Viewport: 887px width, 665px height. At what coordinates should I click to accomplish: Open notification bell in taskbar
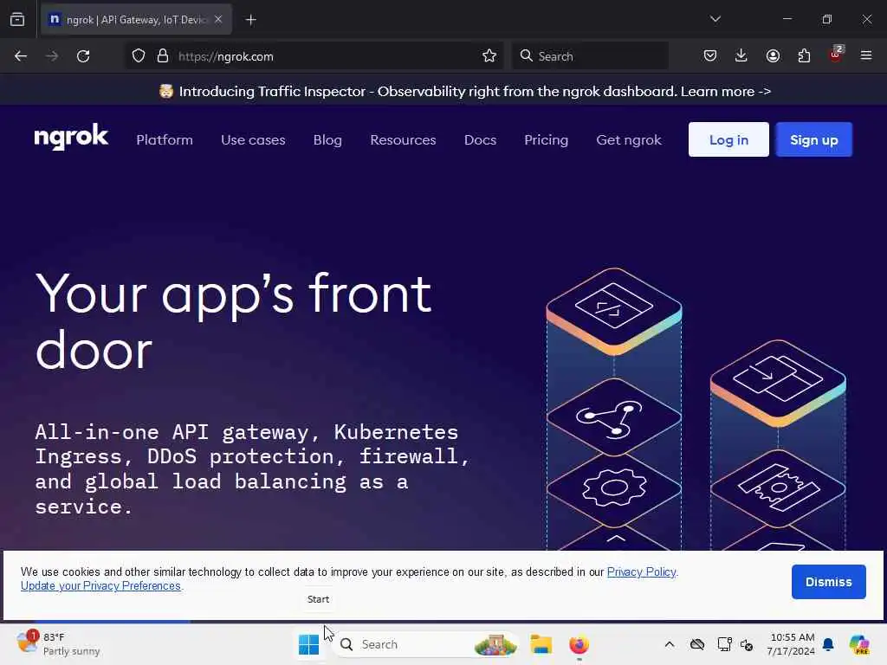(x=828, y=644)
